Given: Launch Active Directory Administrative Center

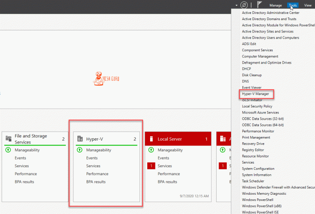Looking at the screenshot, I should pyautogui.click(x=271, y=13).
